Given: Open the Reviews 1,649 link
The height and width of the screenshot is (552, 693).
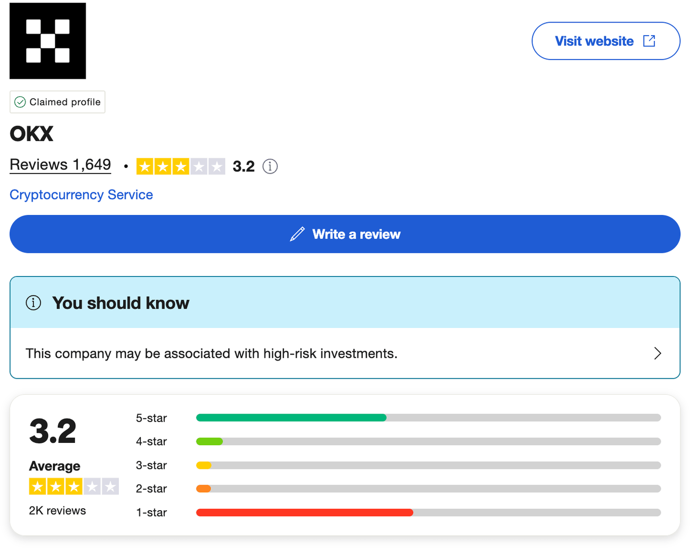Looking at the screenshot, I should (x=60, y=165).
